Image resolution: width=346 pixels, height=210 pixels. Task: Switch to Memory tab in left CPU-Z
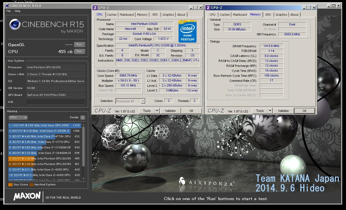tap(142, 15)
